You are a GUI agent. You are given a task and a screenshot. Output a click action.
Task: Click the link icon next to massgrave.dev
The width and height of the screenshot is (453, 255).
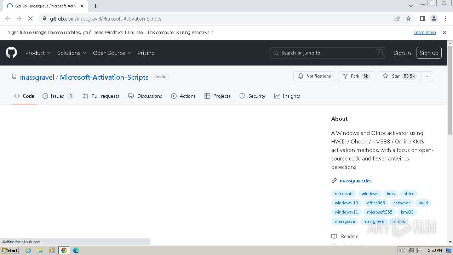click(x=334, y=181)
